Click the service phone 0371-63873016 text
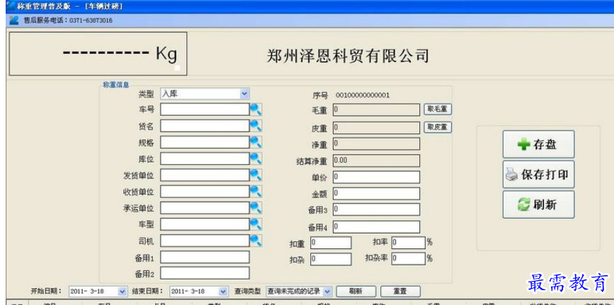This screenshot has width=614, height=305. (91, 21)
